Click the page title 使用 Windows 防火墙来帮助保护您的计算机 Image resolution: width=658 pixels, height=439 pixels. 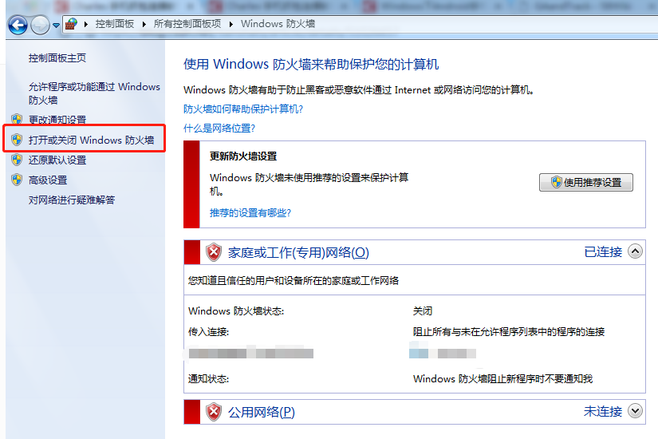click(x=311, y=65)
